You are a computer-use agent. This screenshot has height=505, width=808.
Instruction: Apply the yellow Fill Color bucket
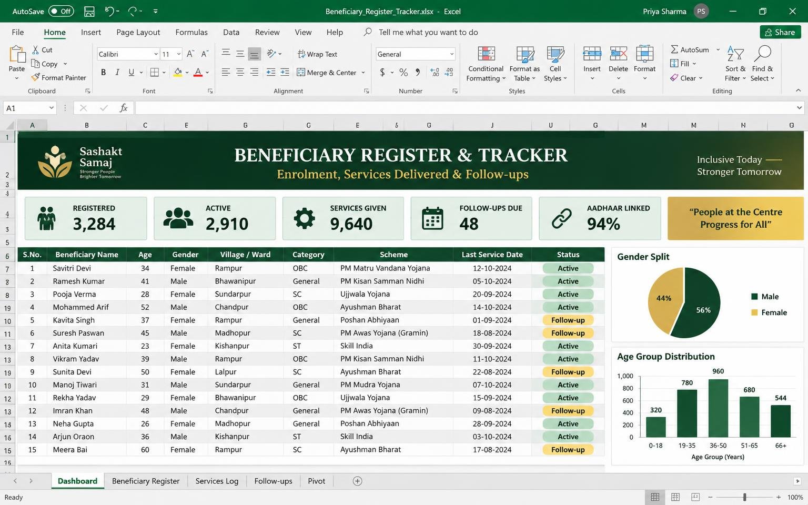178,73
